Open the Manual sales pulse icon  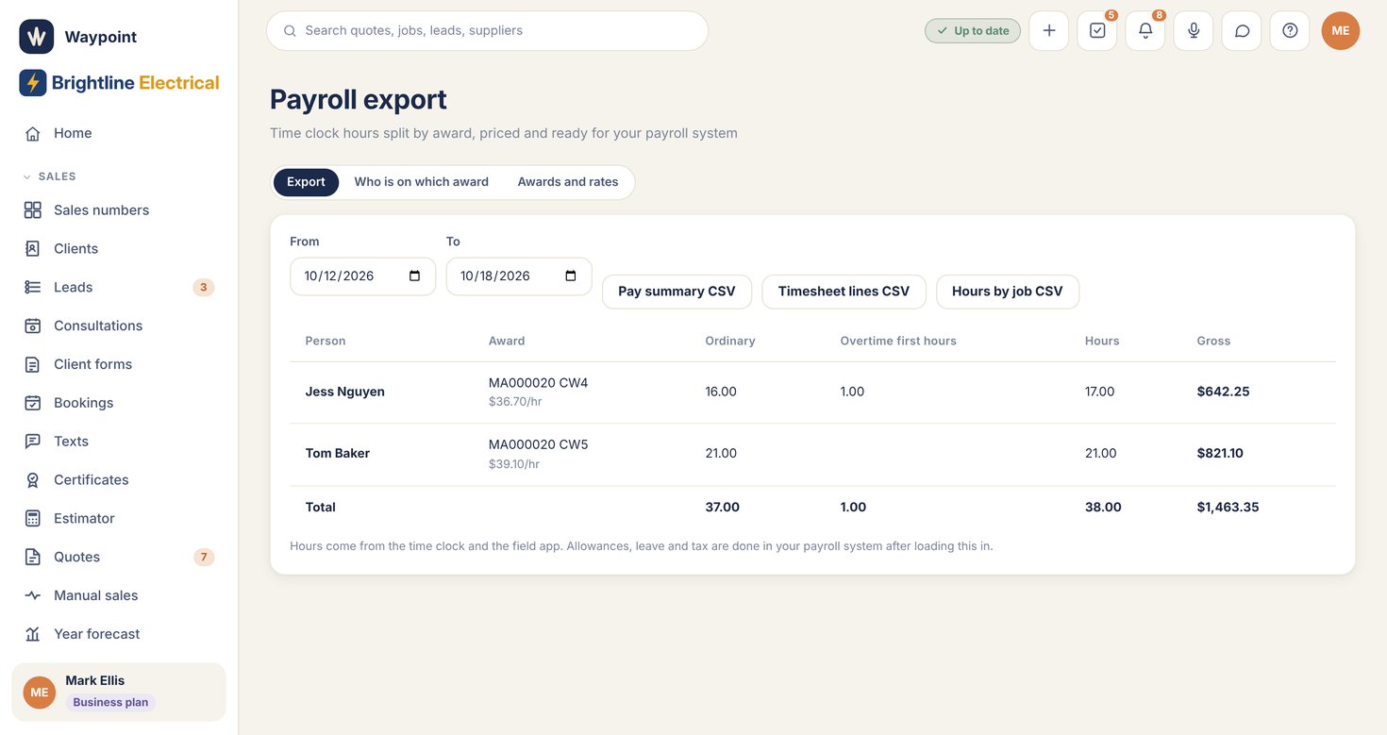pos(33,595)
